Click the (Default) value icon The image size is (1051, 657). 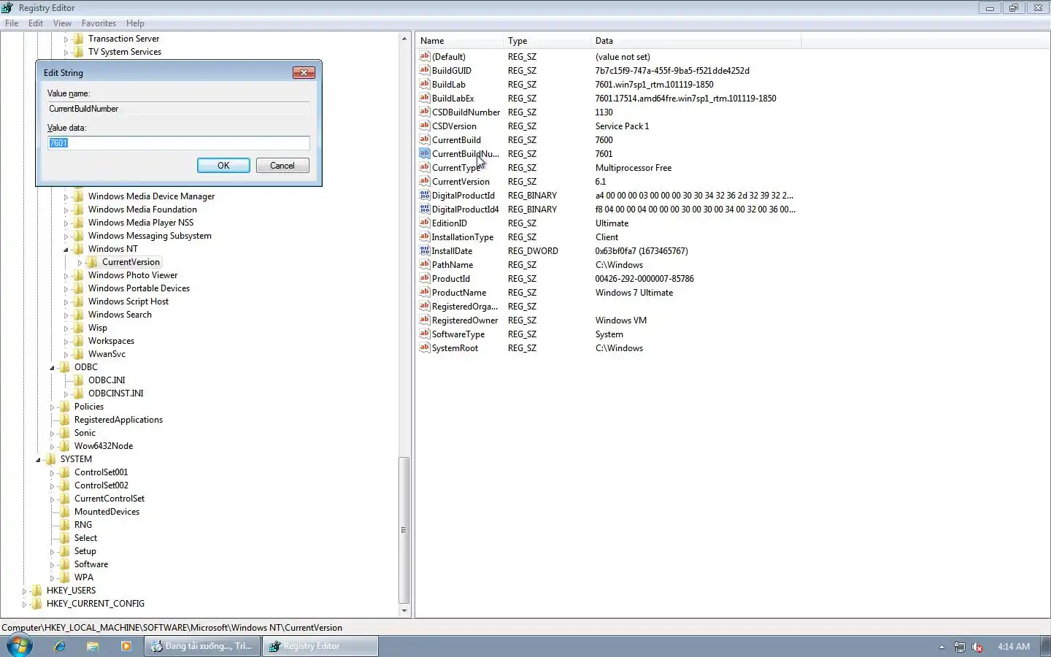(424, 56)
